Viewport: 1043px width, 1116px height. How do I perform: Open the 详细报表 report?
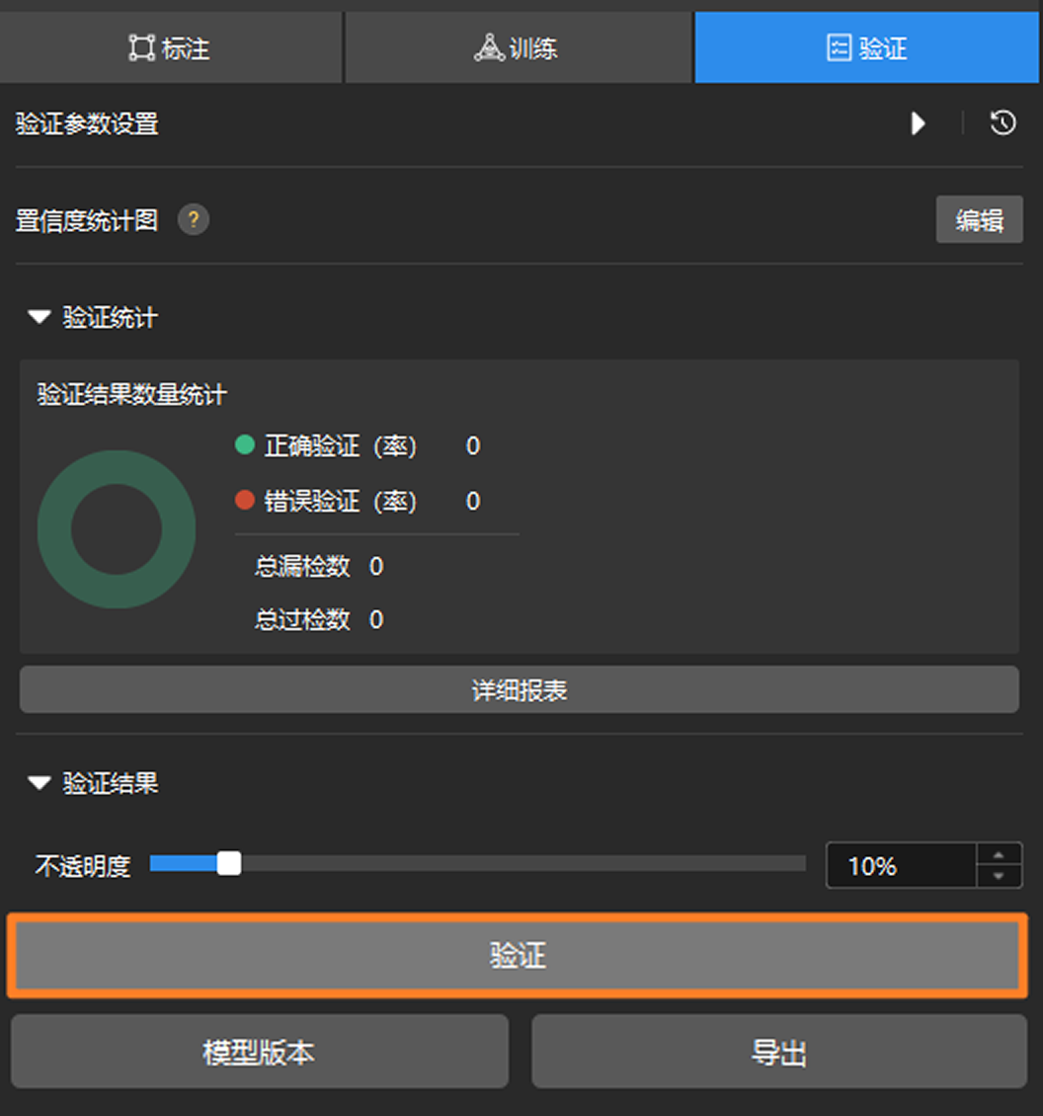(519, 689)
